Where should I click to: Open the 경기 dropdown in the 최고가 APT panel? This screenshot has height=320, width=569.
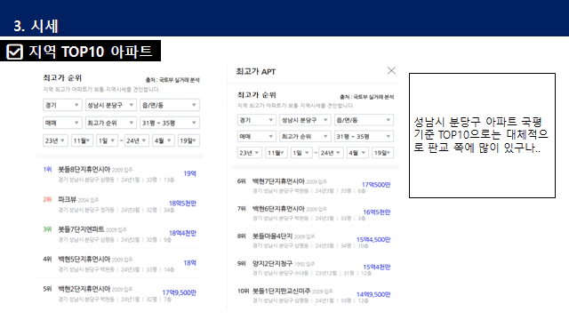[x=257, y=120]
